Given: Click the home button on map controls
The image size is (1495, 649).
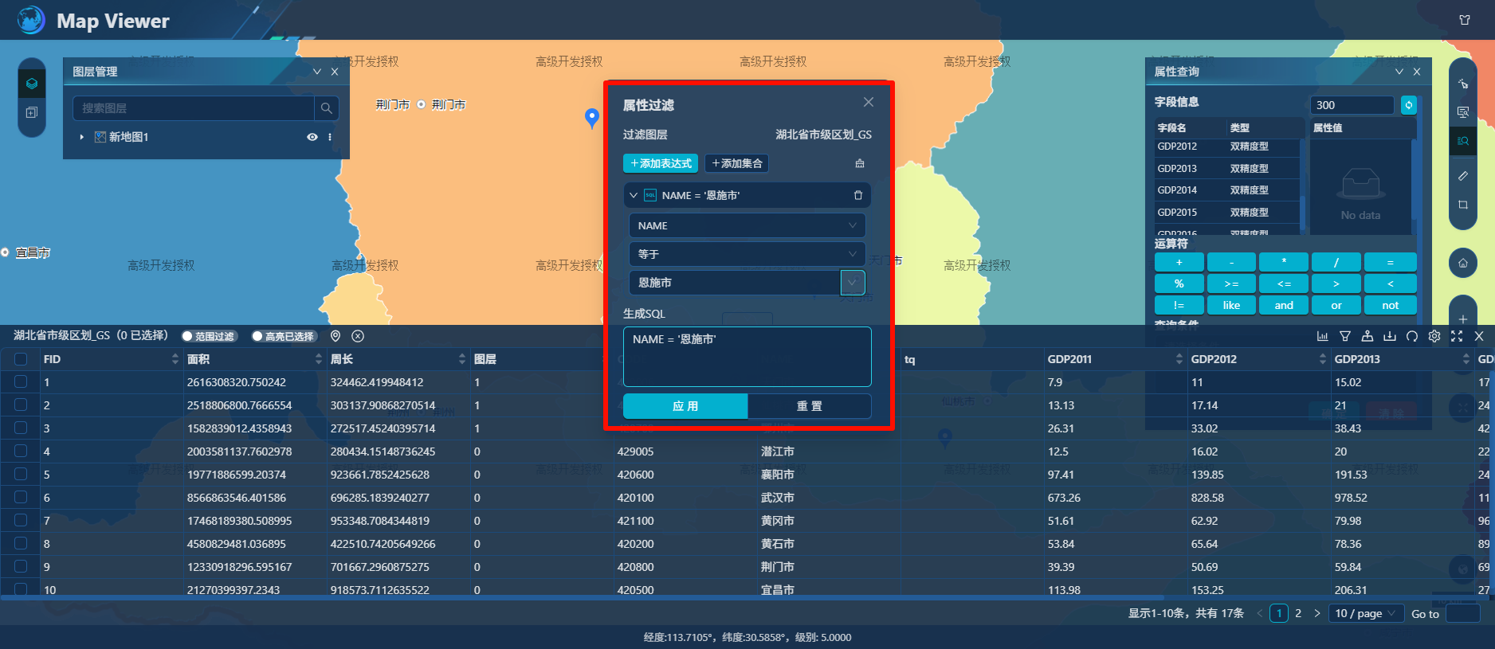Looking at the screenshot, I should click(x=1463, y=263).
